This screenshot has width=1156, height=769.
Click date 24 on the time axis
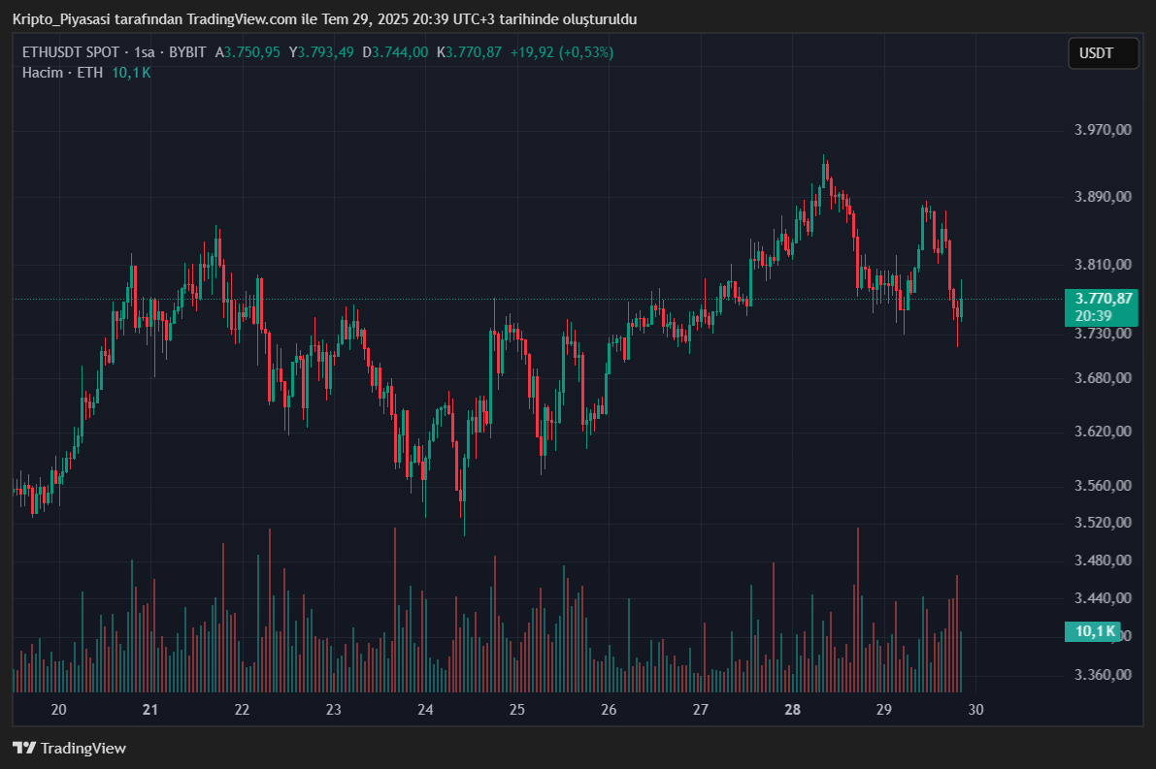click(425, 710)
